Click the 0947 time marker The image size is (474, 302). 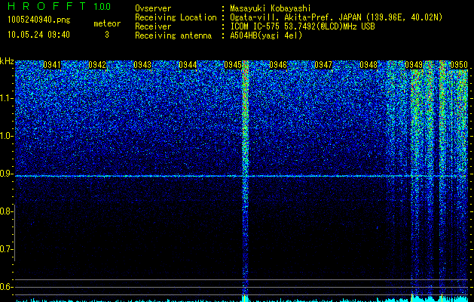(x=323, y=65)
